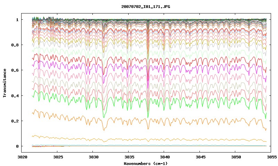Image resolution: width=278 pixels, height=166 pixels.
Task: Click the Wavenumbers (cm-1) x-axis label
Action: pyautogui.click(x=146, y=164)
